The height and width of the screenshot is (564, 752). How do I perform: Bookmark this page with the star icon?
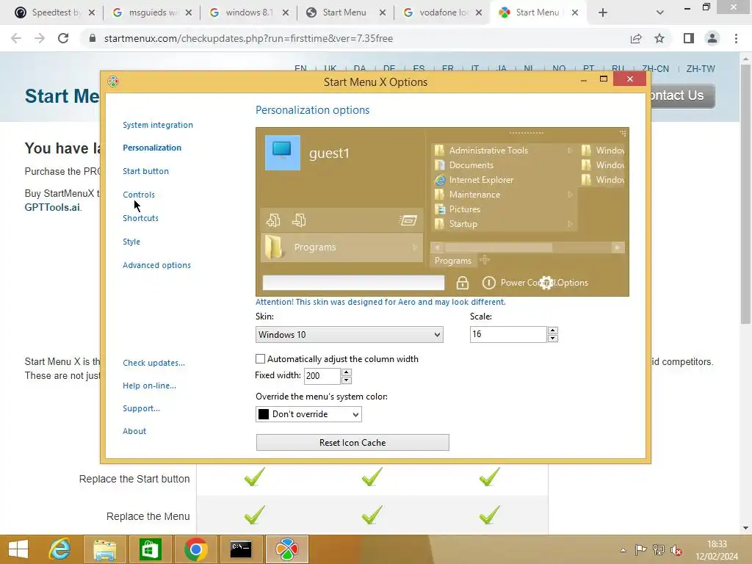[659, 38]
